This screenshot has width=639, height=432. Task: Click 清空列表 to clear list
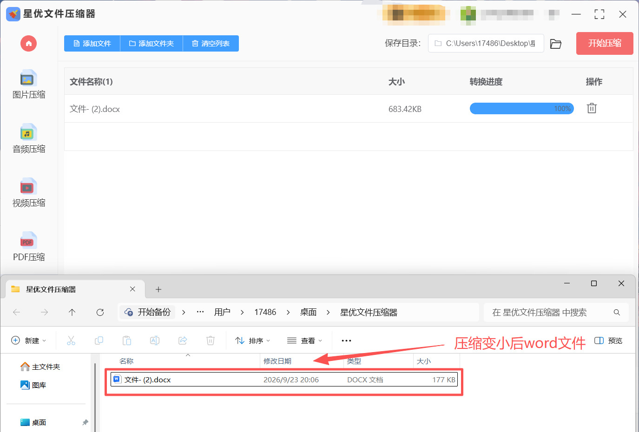tap(211, 44)
